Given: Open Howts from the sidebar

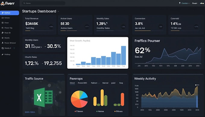Looking at the screenshot, I should click(6, 38).
